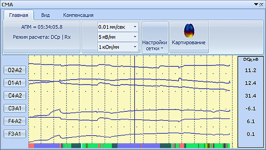Toggle the C4-A2 channel button
The width and height of the screenshot is (266, 150).
15,95
